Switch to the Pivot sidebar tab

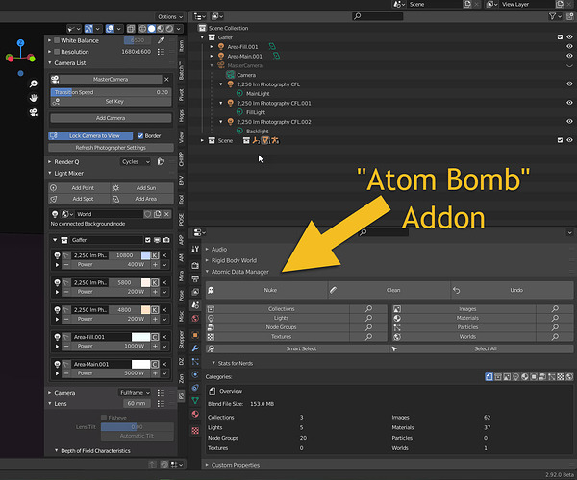pos(181,95)
